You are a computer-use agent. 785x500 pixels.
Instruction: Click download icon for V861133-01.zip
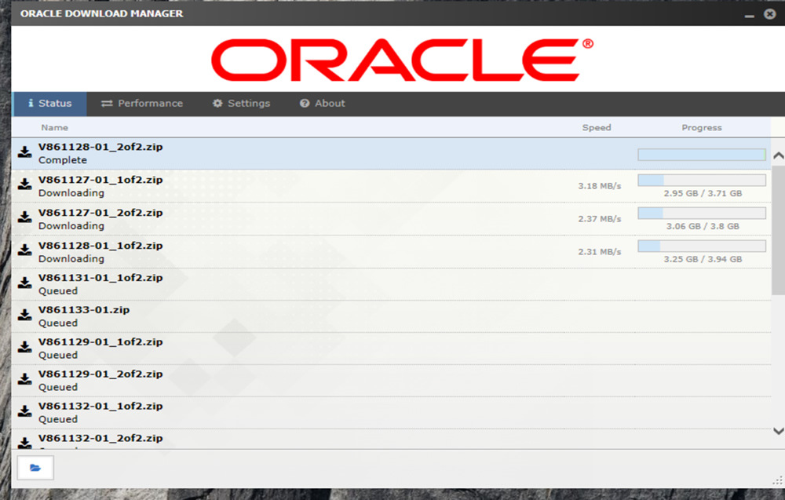[25, 316]
